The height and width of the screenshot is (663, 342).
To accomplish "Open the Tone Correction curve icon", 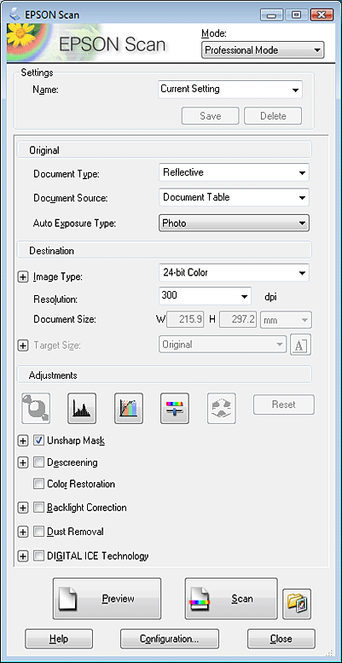I will click(x=129, y=409).
